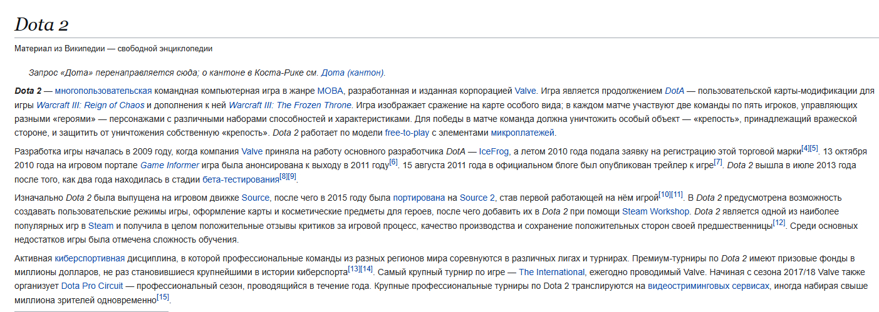The image size is (879, 312).
Task: Open Warcraft III: Reign of Chaos link
Action: (x=90, y=104)
